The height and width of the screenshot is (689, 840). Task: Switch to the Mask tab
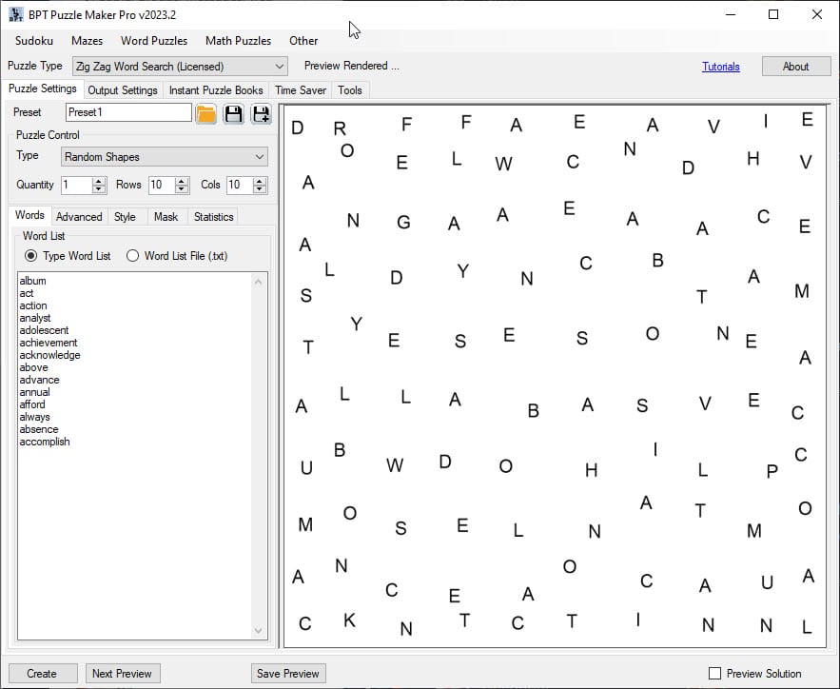pos(166,217)
